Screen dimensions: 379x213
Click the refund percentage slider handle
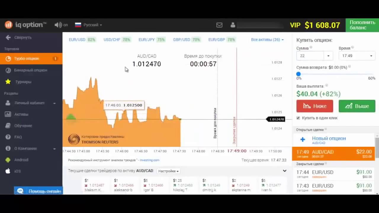(298, 74)
